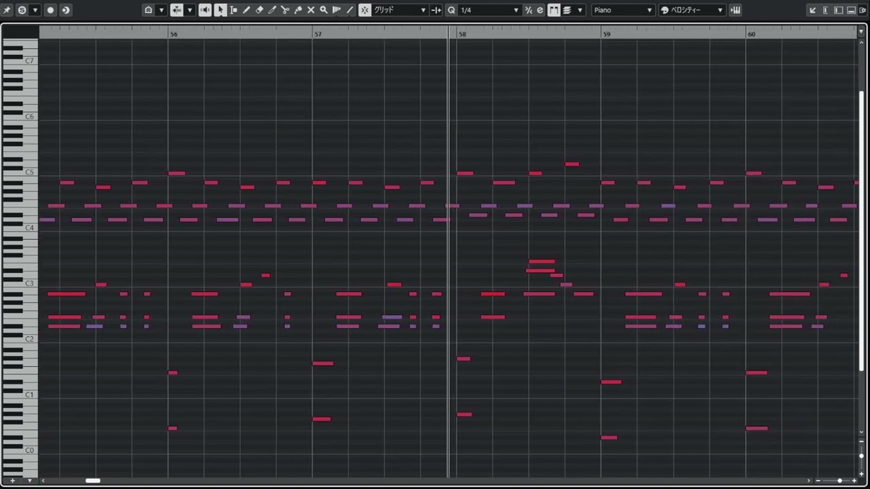This screenshot has height=489, width=870.
Task: Click the snap grid type icon
Action: pyautogui.click(x=436, y=10)
